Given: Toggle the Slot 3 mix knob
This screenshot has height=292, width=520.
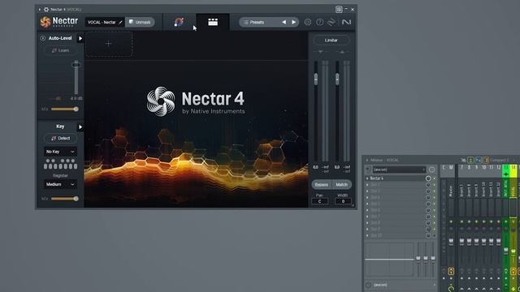Looking at the screenshot, I should coord(428,191).
